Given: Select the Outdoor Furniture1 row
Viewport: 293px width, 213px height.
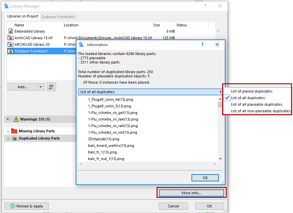Looking at the screenshot, I should pyautogui.click(x=42, y=51).
